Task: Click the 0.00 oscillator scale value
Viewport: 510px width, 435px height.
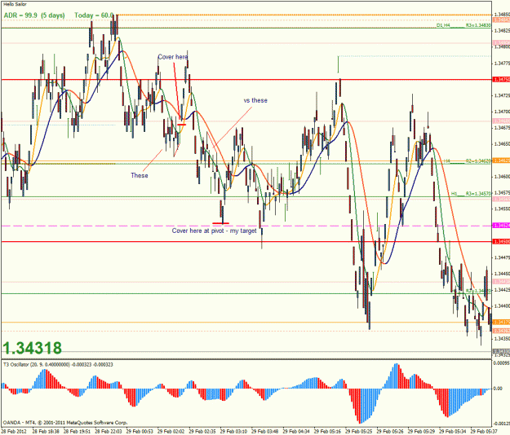Action: coord(498,389)
